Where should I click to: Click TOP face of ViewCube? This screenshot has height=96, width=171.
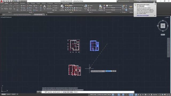point(163,26)
